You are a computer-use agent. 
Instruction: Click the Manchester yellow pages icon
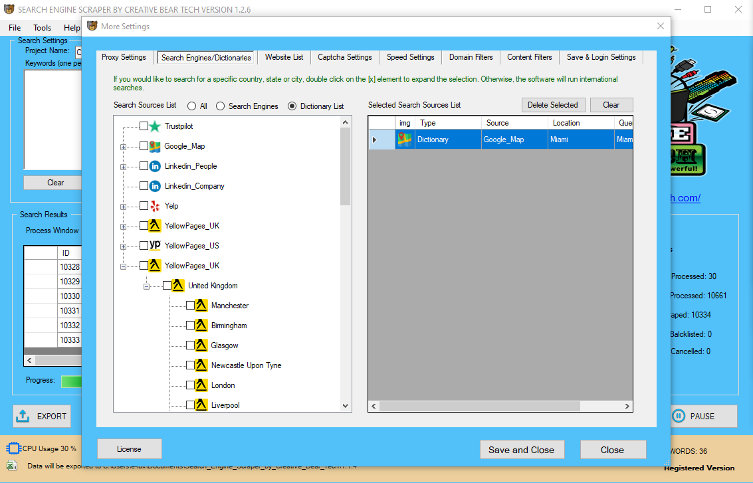(x=201, y=306)
